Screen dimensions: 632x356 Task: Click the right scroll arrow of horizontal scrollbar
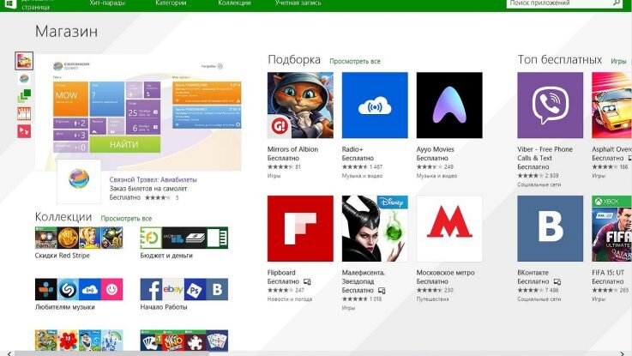click(x=623, y=353)
